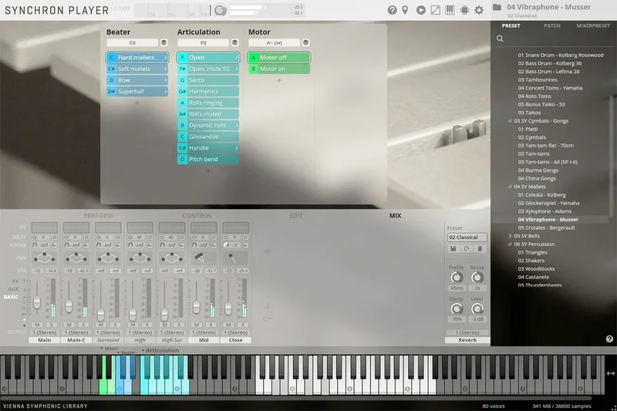The width and height of the screenshot is (617, 411).
Task: Open the Main channel 1 (Stereo) output dropdown
Action: [45, 332]
